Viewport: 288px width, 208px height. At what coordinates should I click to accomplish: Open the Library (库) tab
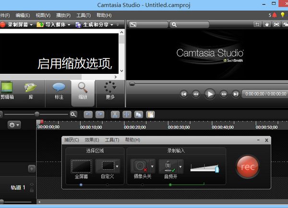31,90
